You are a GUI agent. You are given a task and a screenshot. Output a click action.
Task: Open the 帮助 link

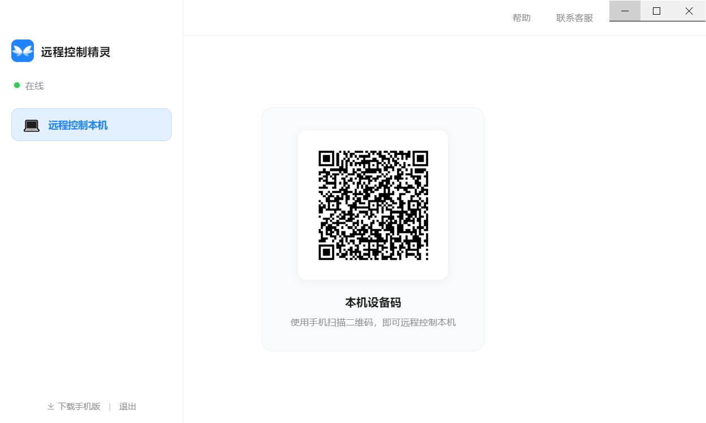(521, 18)
